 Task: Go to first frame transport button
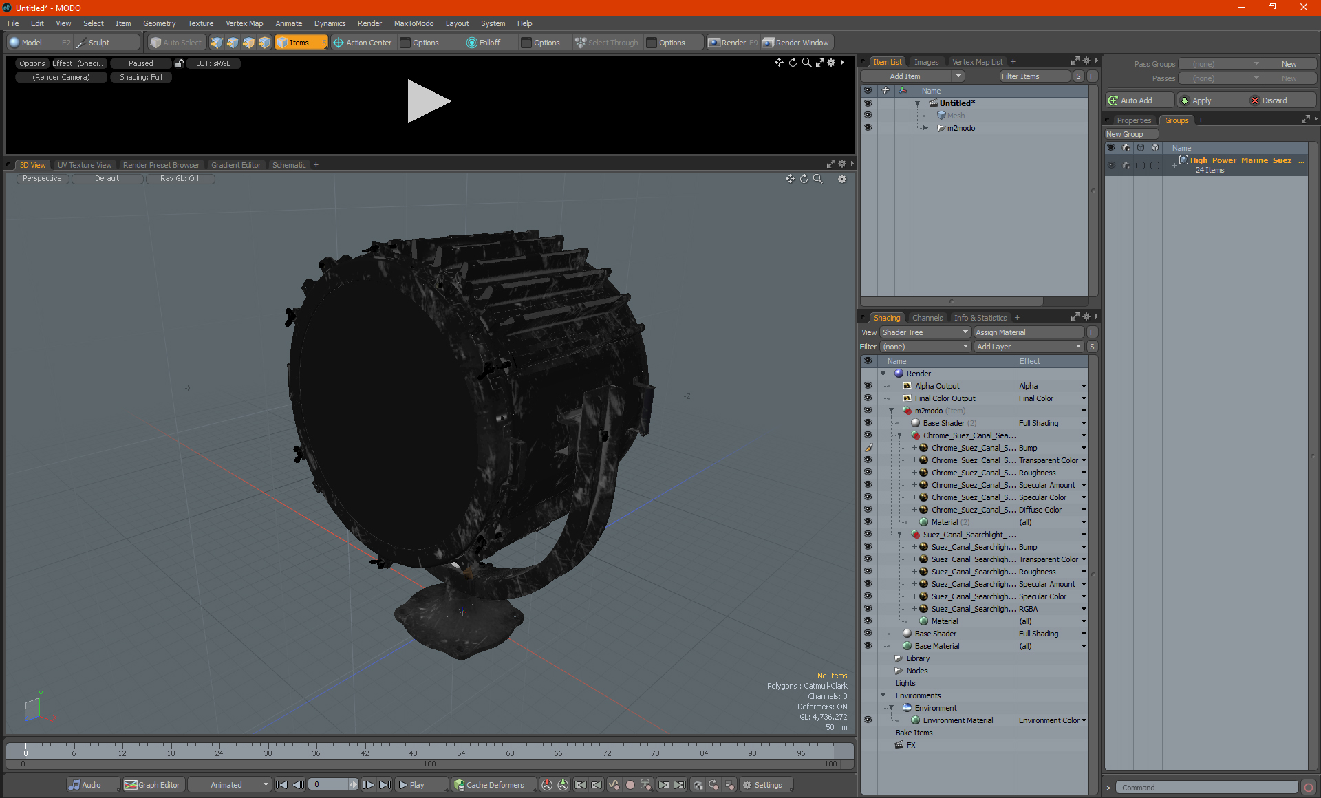tap(281, 785)
